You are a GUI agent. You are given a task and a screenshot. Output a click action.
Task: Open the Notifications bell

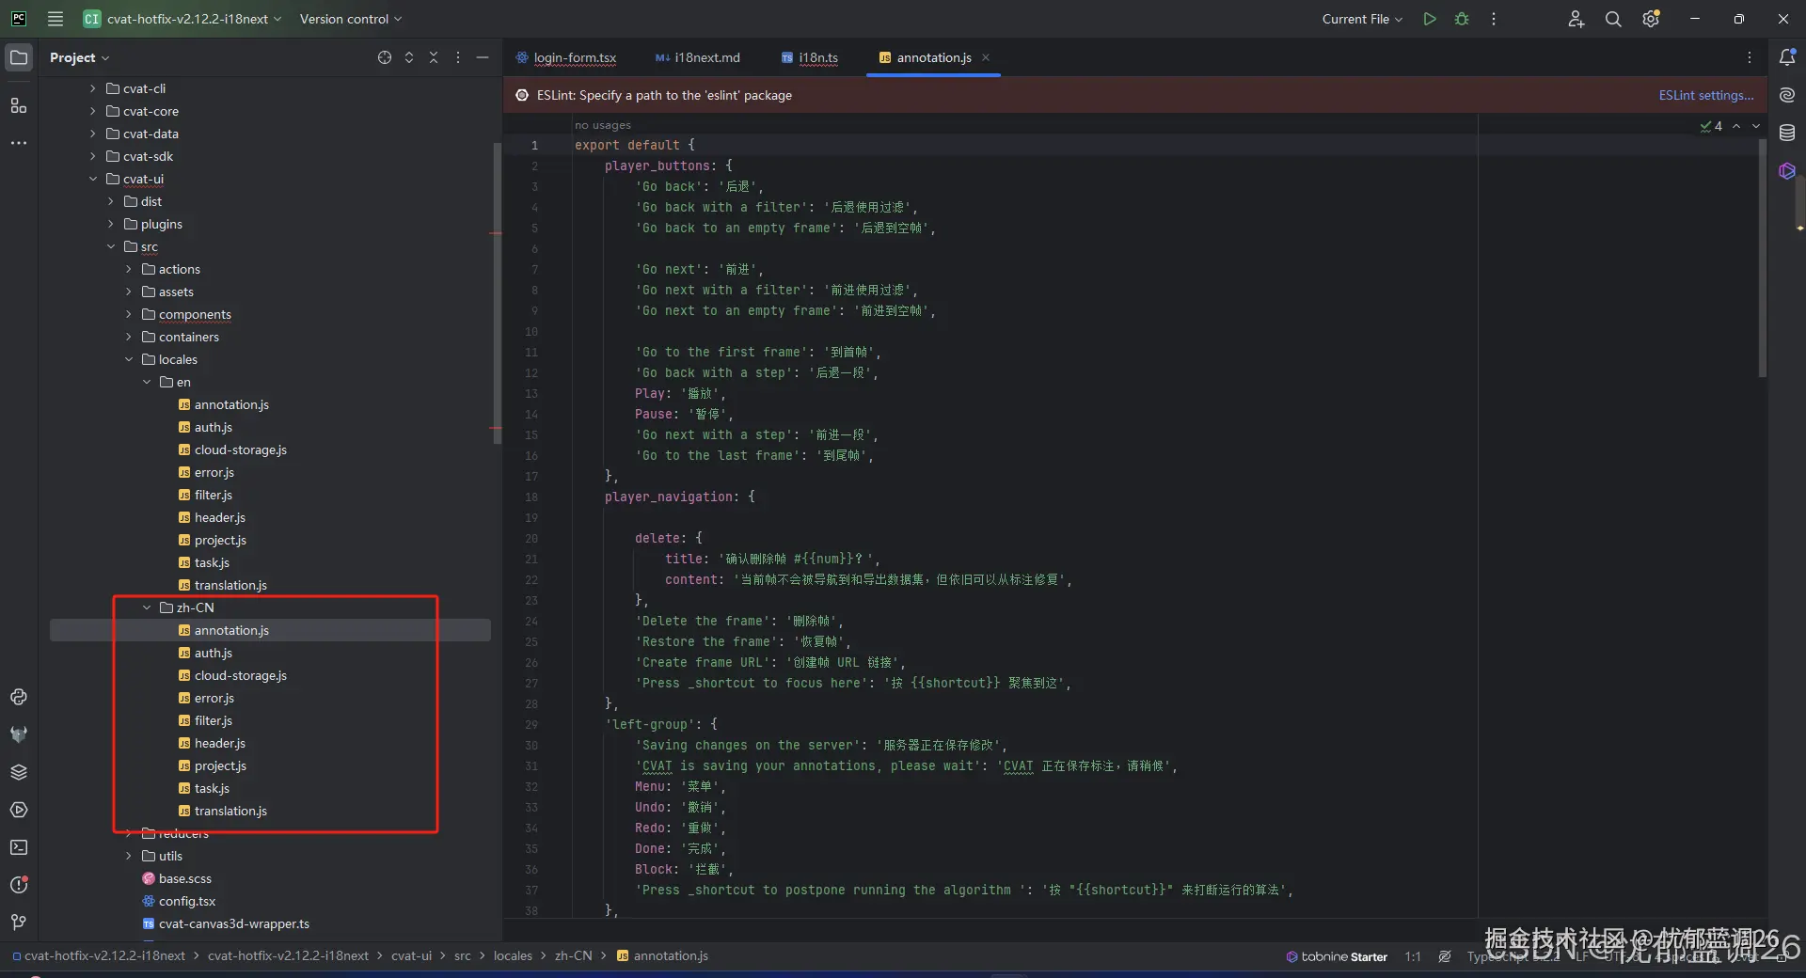(x=1787, y=57)
